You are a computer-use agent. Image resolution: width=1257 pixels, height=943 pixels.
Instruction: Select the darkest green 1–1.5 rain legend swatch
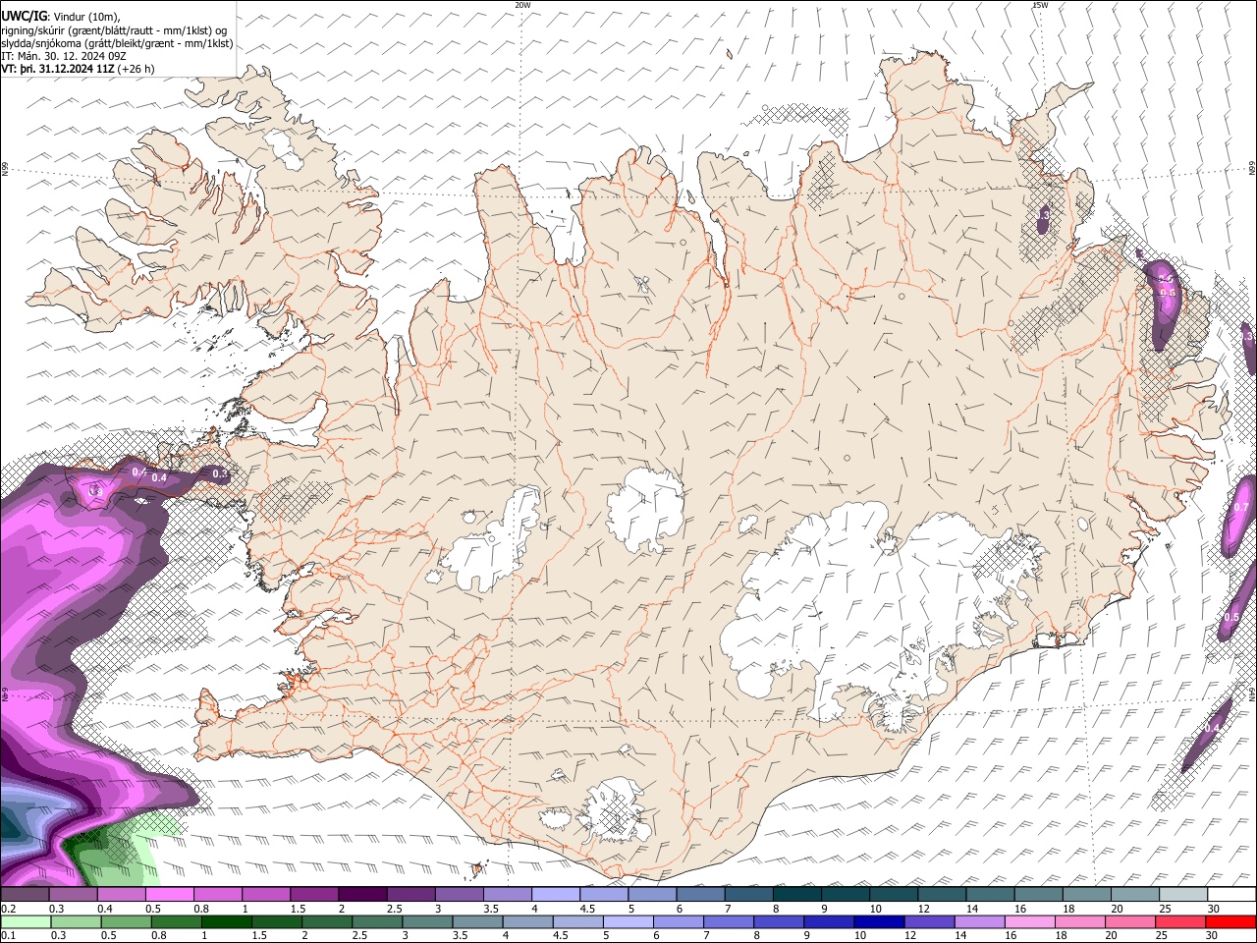[226, 921]
